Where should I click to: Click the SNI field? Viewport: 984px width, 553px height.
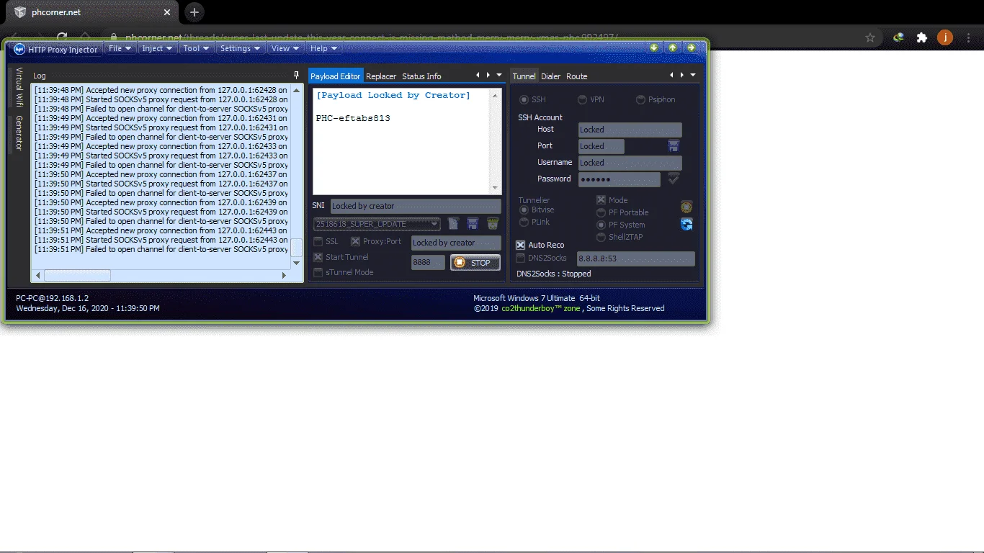[416, 206]
